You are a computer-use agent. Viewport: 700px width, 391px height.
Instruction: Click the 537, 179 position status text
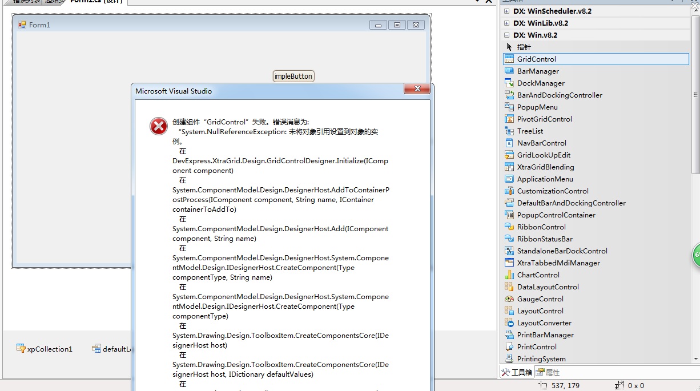pos(565,386)
